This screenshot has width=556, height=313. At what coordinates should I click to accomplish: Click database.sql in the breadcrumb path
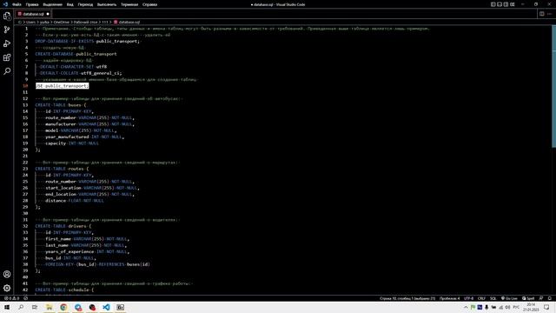point(129,22)
